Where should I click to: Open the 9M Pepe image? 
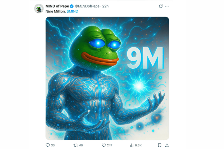(107, 78)
